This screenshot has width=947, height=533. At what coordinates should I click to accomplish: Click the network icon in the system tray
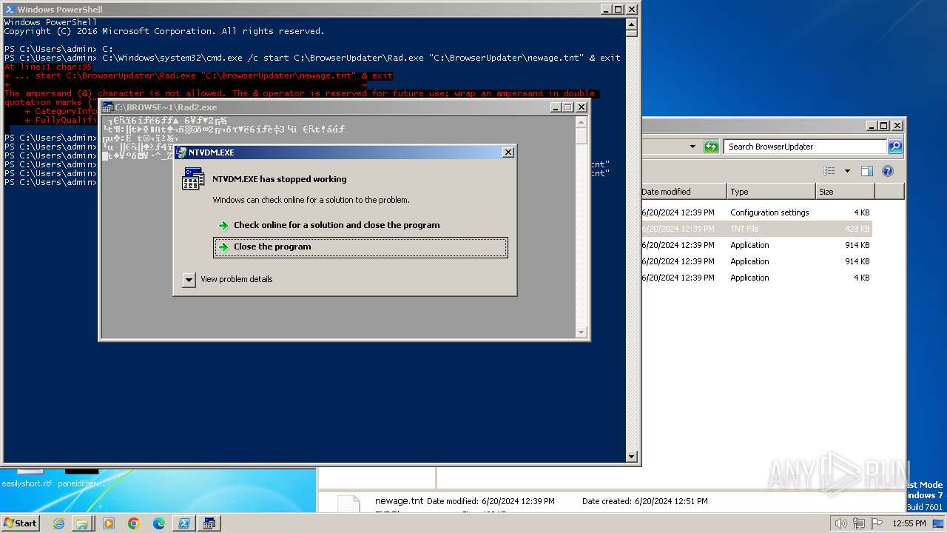(x=859, y=523)
